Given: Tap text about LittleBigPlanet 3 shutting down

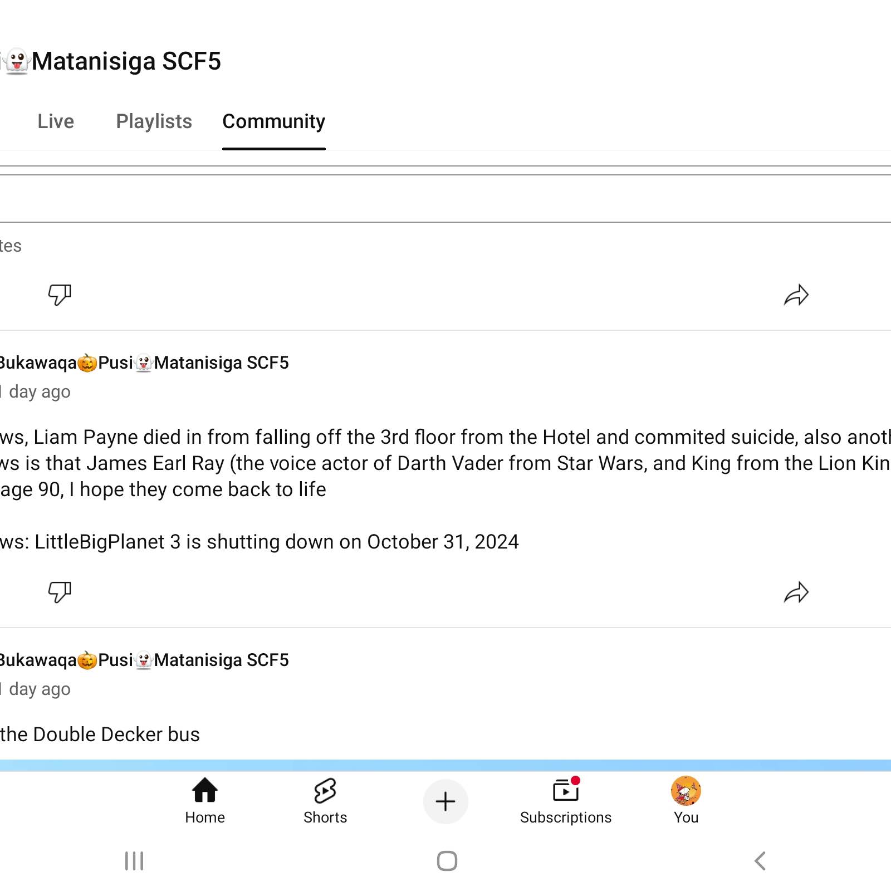Looking at the screenshot, I should tap(260, 541).
